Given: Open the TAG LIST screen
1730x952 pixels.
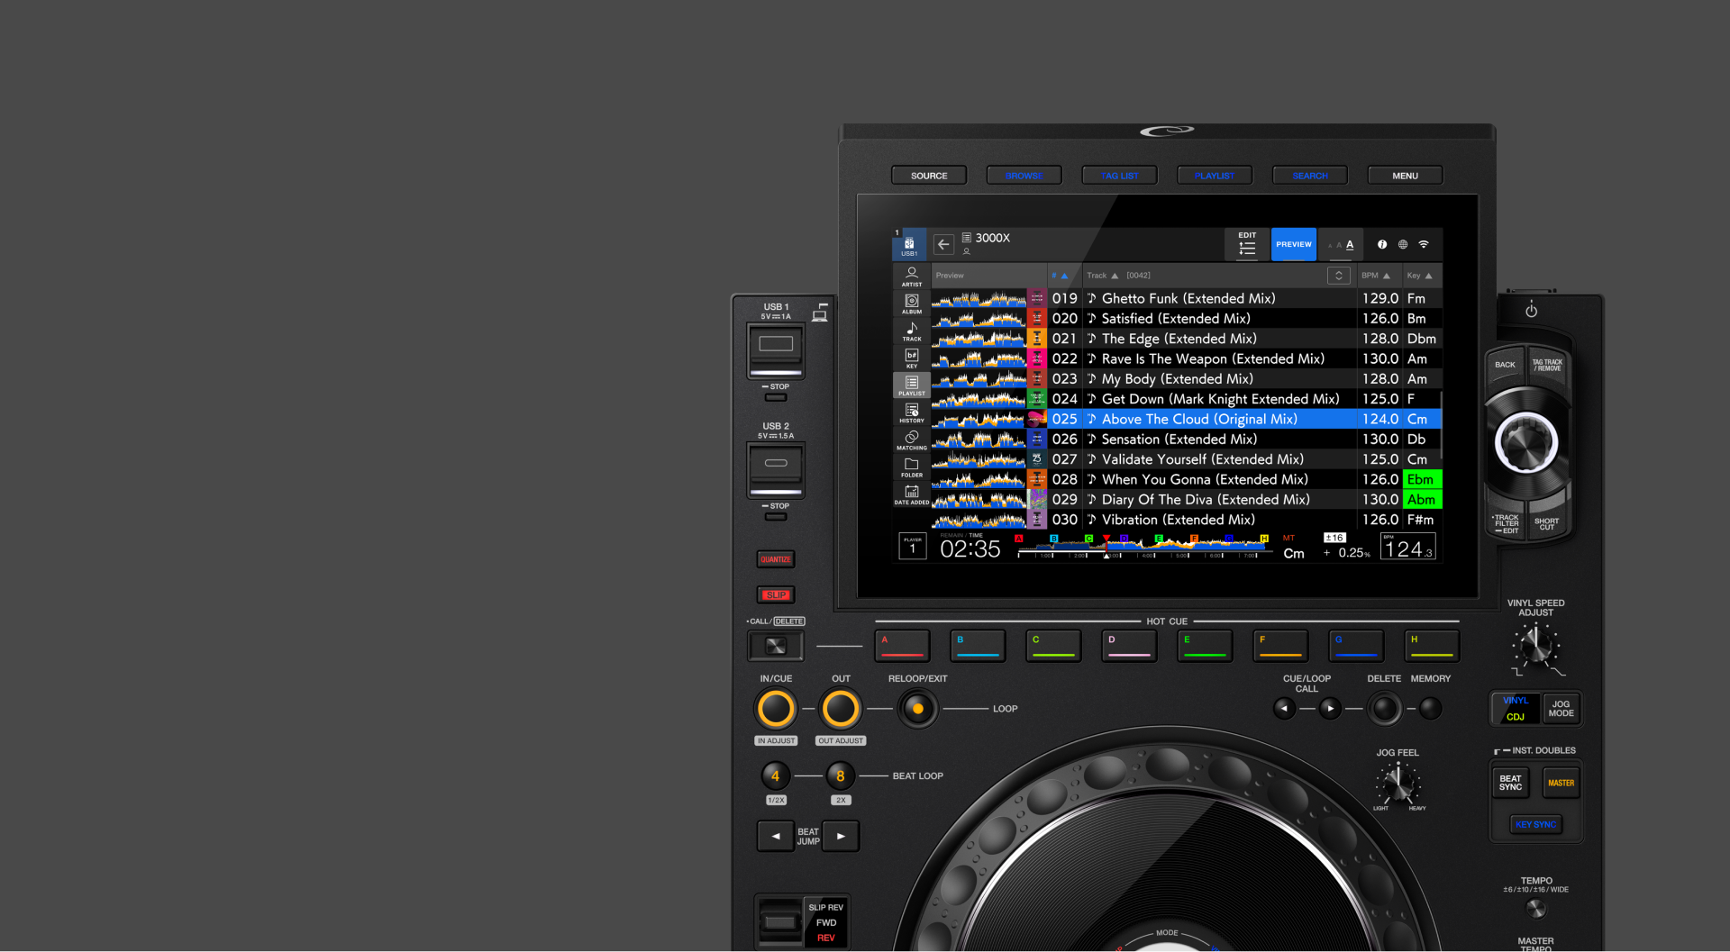Looking at the screenshot, I should 1119,176.
